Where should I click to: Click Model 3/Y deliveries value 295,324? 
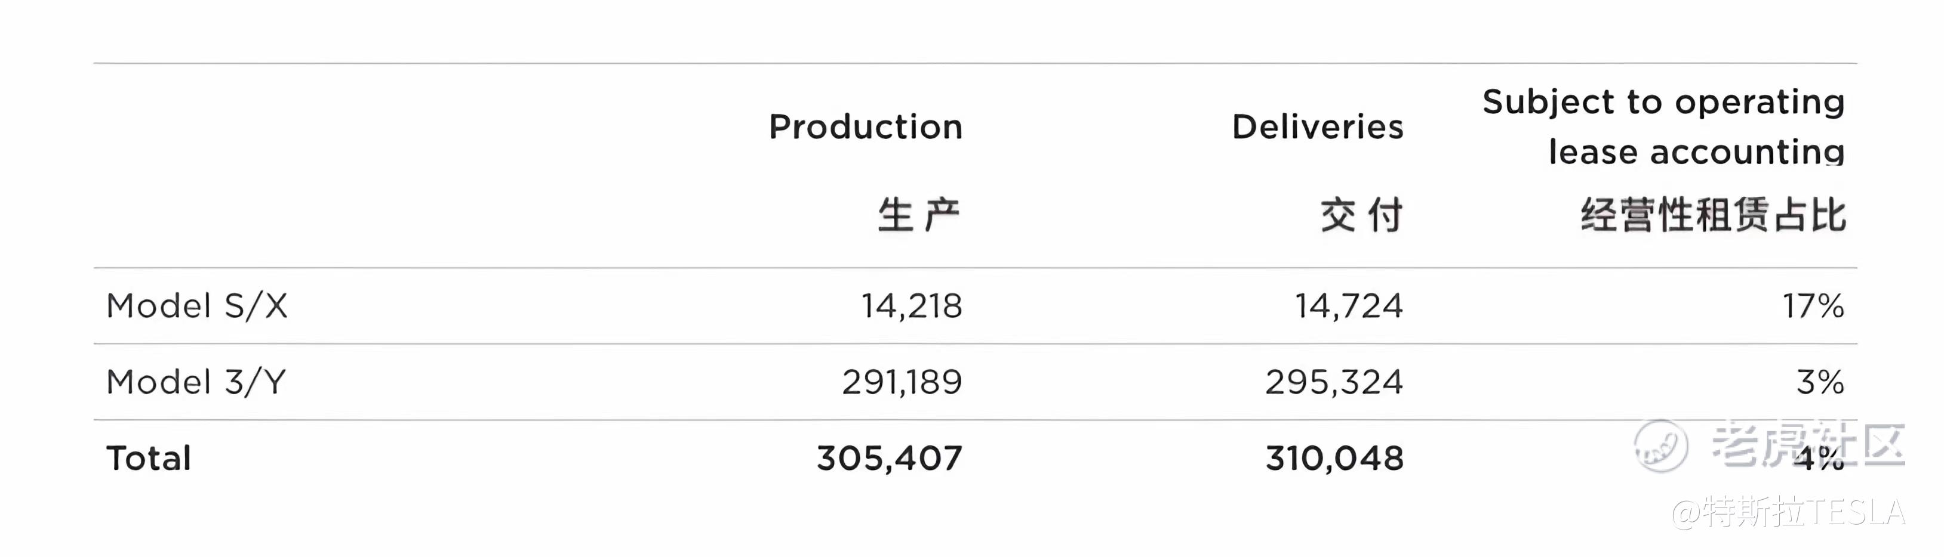(1333, 382)
